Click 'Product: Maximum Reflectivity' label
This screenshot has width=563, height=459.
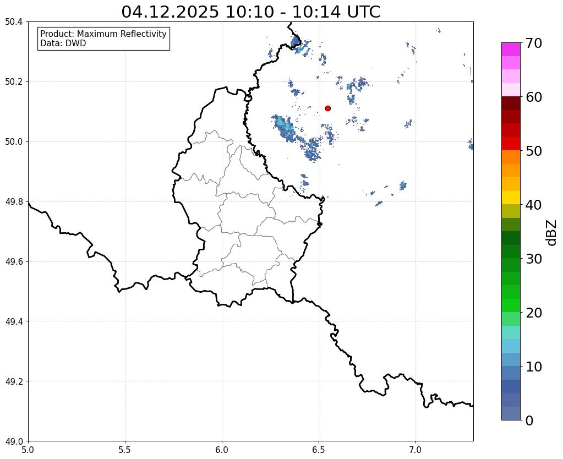click(x=103, y=34)
